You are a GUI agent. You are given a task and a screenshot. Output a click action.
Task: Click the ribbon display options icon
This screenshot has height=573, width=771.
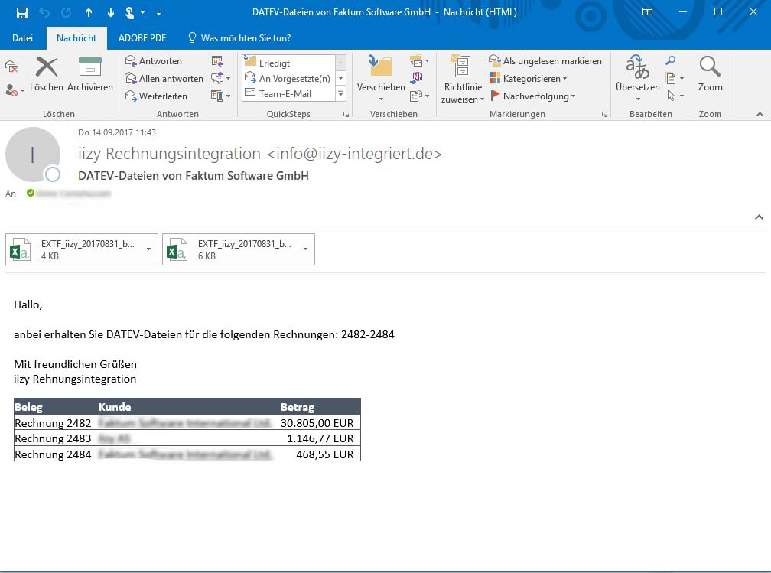pos(648,11)
